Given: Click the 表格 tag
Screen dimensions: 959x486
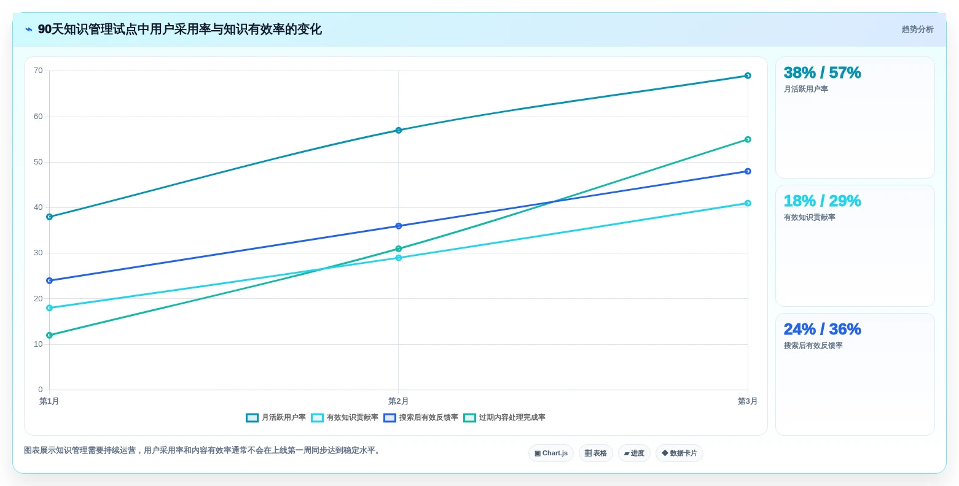Looking at the screenshot, I should click(596, 453).
